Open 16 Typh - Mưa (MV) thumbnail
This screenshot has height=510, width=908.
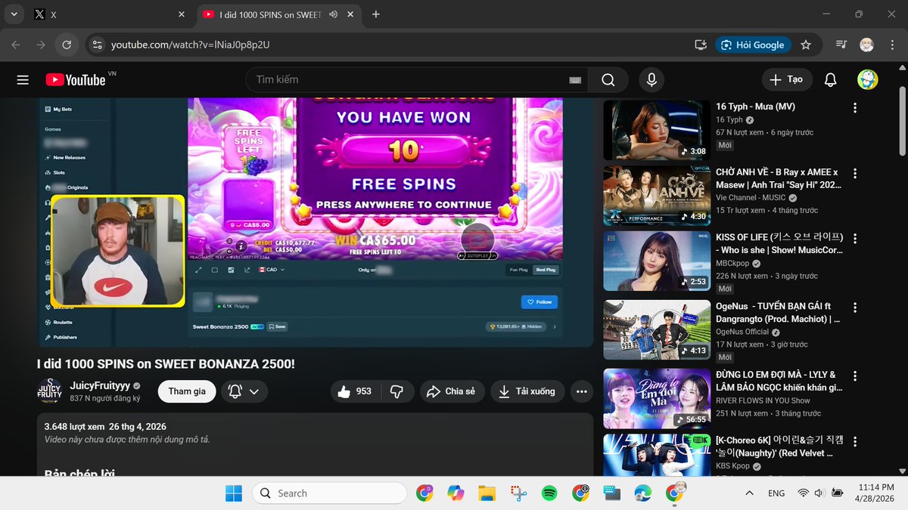(x=658, y=130)
